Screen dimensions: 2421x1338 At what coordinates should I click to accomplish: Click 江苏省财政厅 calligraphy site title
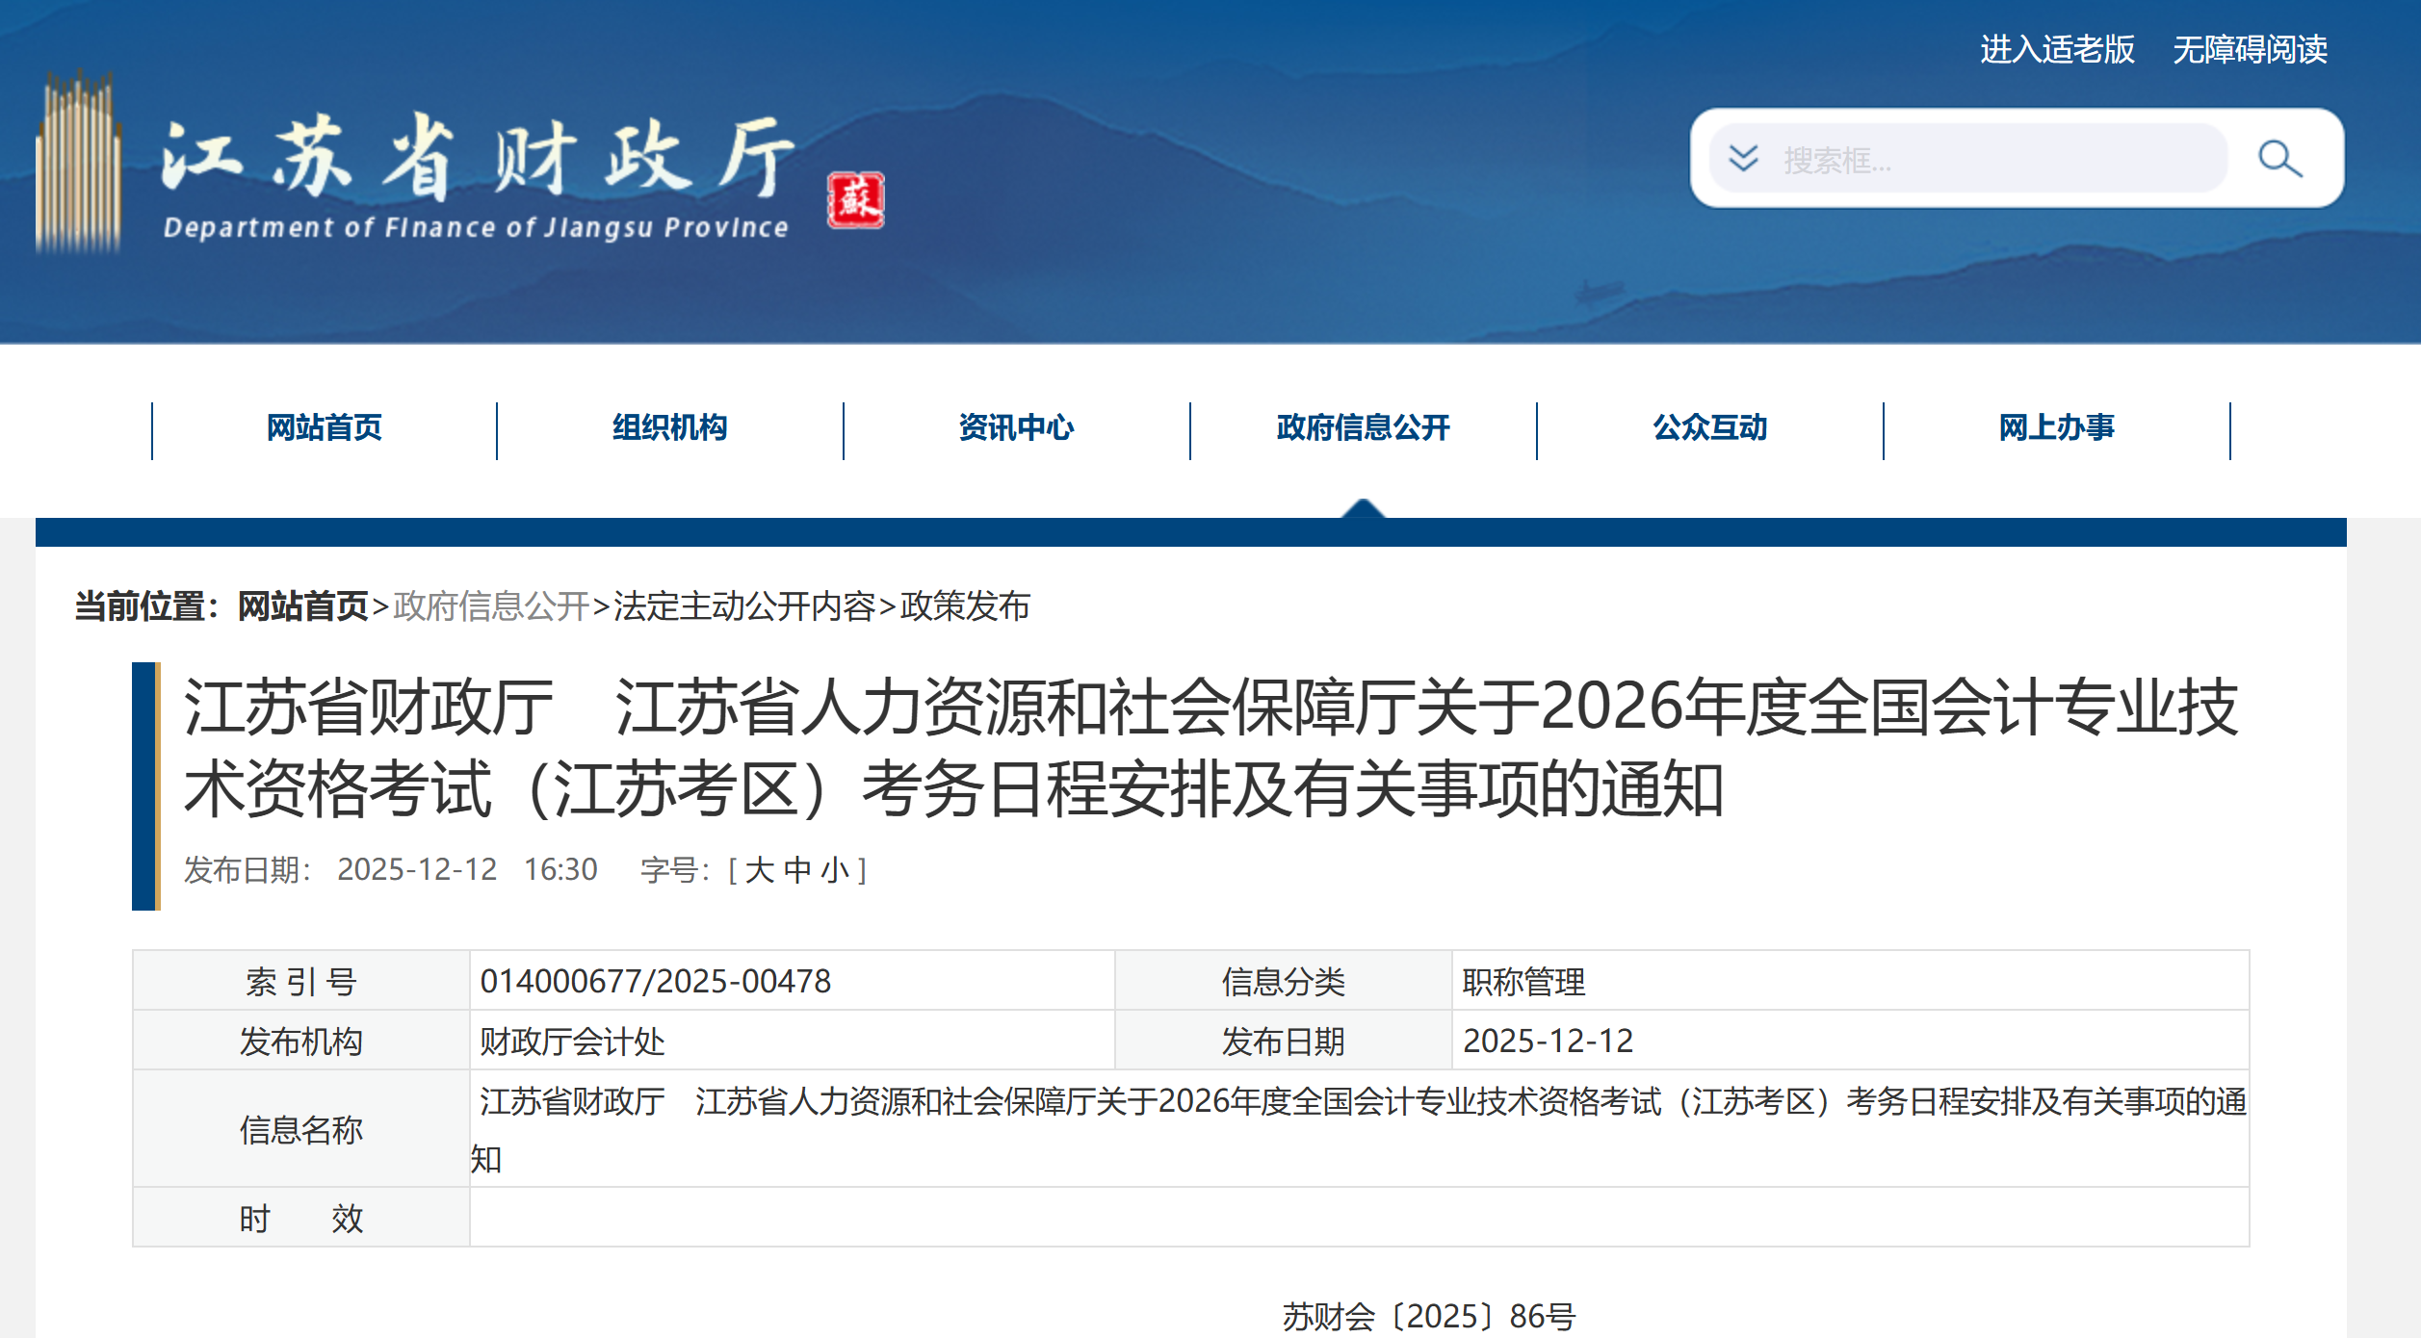click(x=477, y=159)
